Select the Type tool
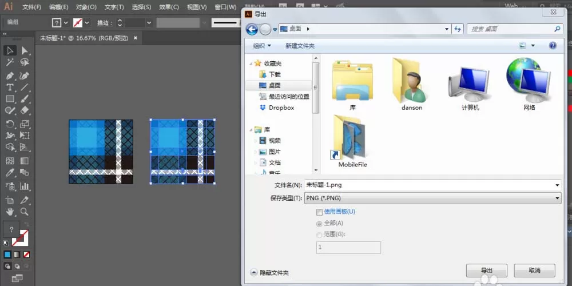The width and height of the screenshot is (572, 286). pyautogui.click(x=10, y=87)
